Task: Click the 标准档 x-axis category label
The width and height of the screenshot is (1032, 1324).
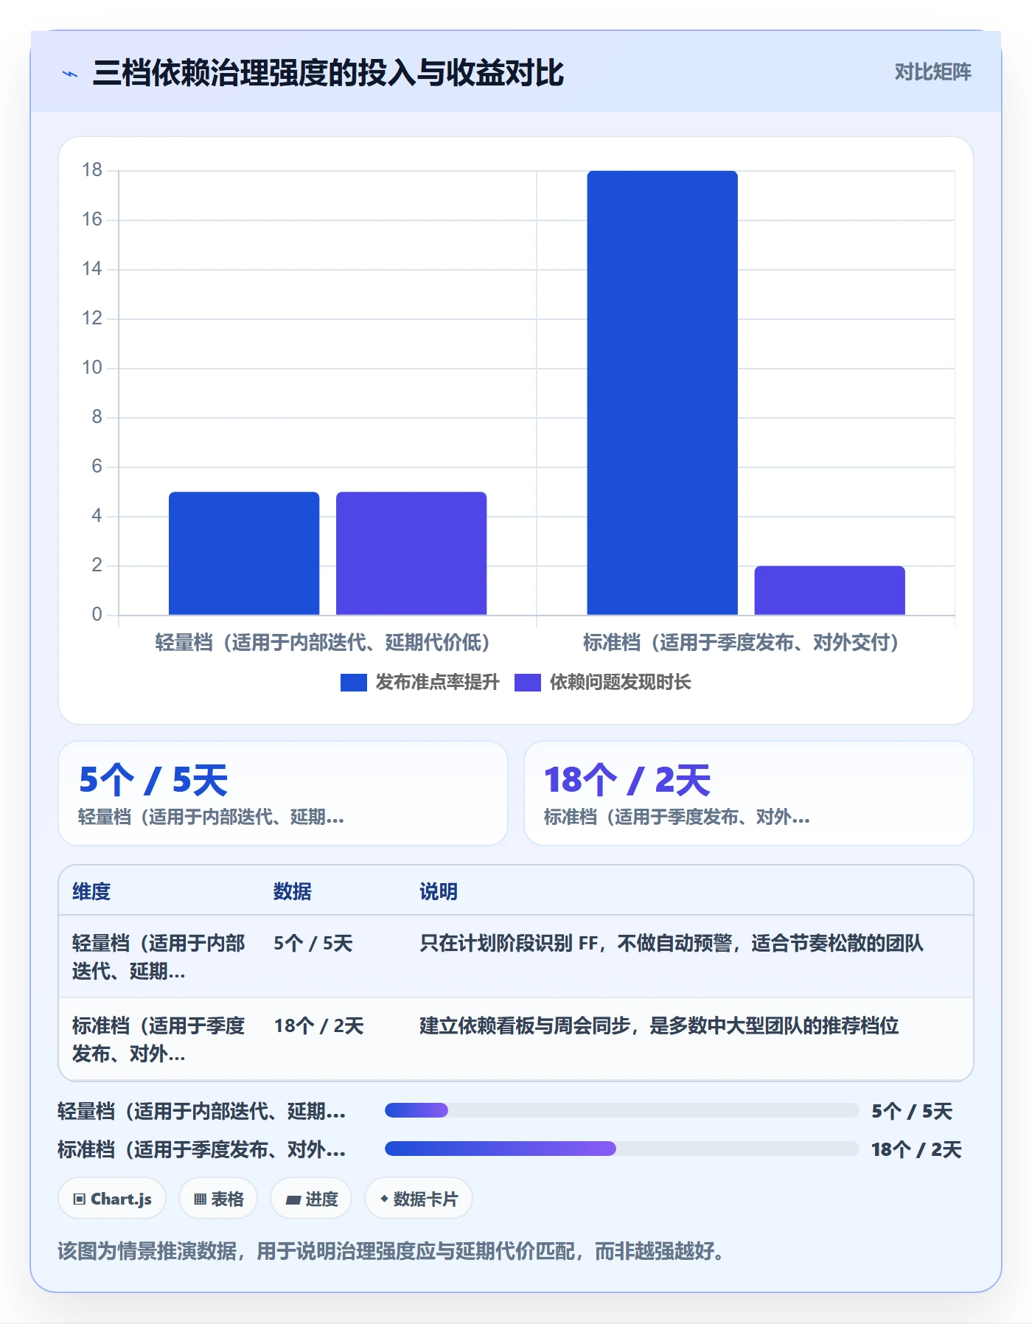Action: coord(741,643)
